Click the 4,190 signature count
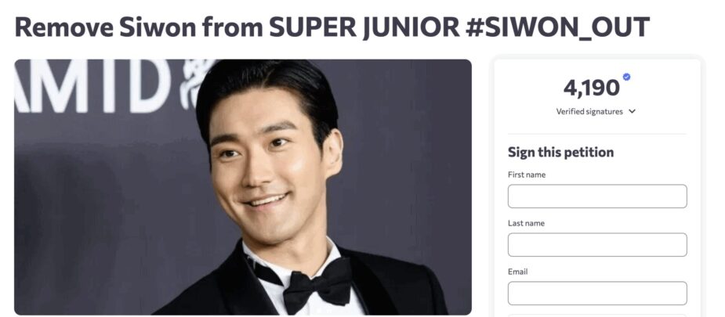The width and height of the screenshot is (725, 317). [x=592, y=88]
